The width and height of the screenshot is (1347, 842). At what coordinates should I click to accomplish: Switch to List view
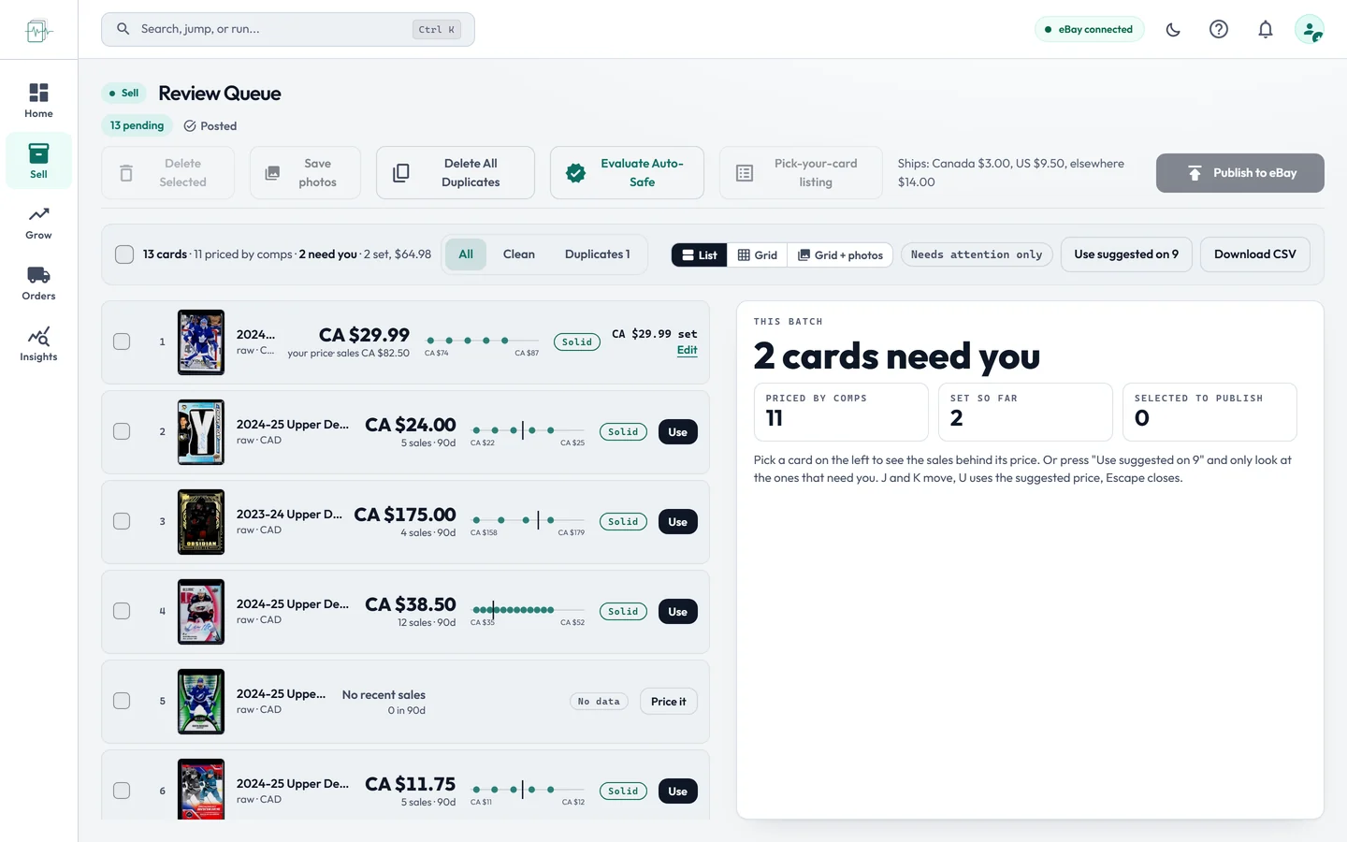700,254
